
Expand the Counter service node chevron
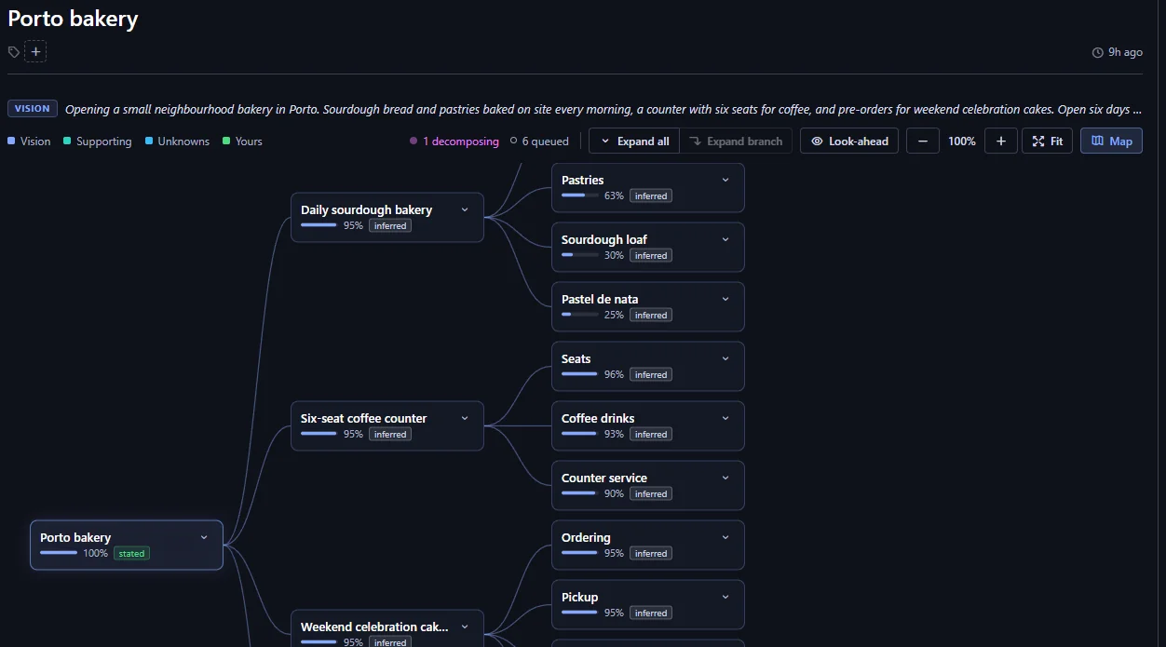click(725, 478)
